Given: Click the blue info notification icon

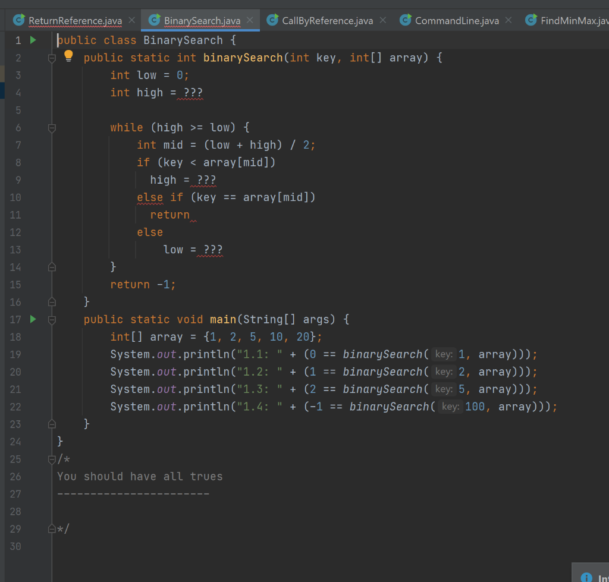Looking at the screenshot, I should 586,577.
